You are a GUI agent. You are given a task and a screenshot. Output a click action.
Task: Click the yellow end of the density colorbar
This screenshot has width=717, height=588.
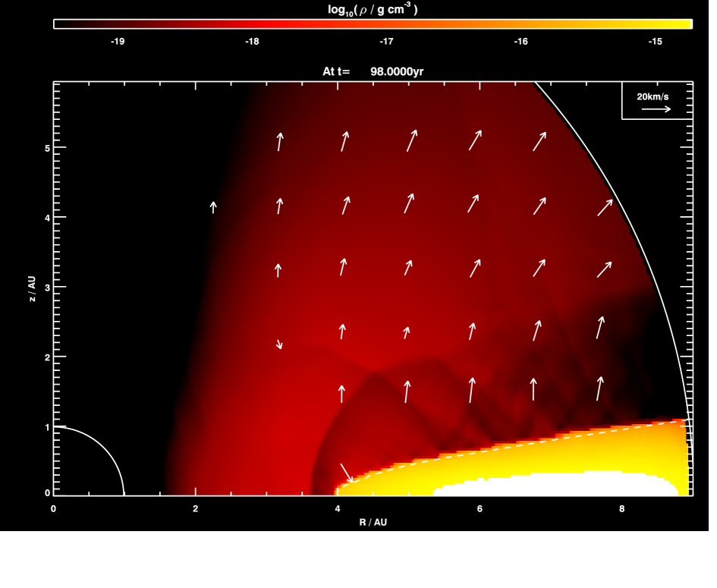679,24
